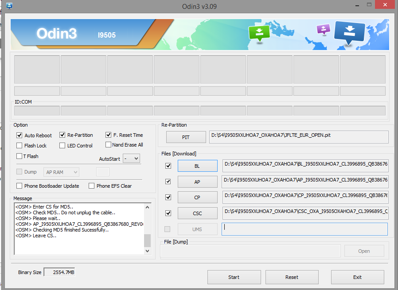
Task: Disable the Re-Partition option
Action: [62, 135]
